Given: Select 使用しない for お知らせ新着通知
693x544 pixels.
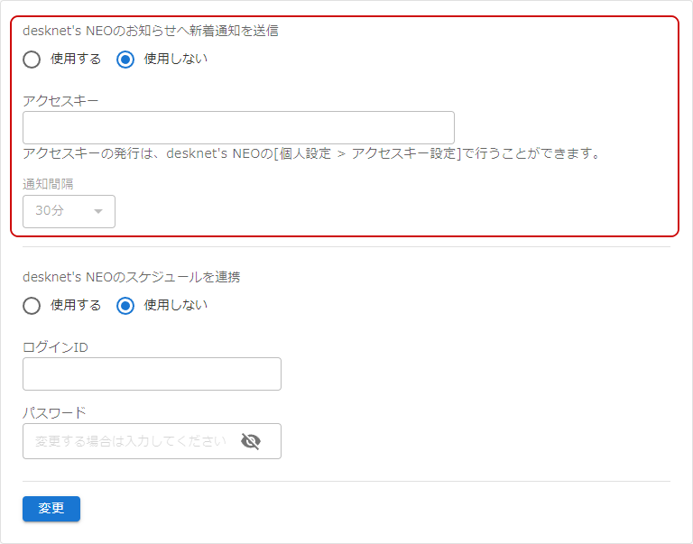Looking at the screenshot, I should [125, 60].
